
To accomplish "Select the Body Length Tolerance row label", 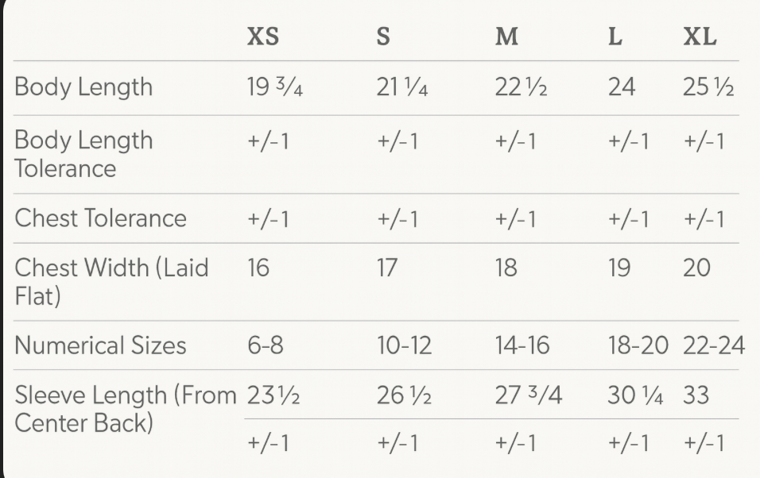I will point(83,154).
